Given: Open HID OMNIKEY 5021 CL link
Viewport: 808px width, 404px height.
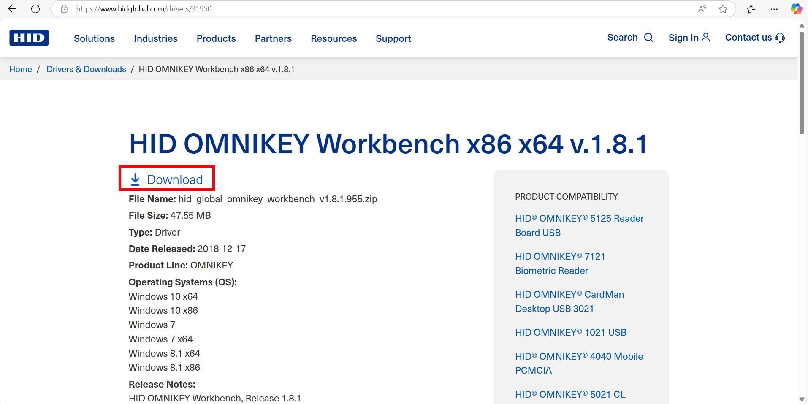Looking at the screenshot, I should pos(570,394).
